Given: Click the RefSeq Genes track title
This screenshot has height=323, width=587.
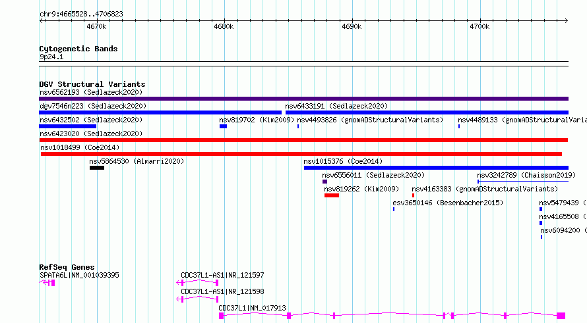Looking at the screenshot, I should pyautogui.click(x=67, y=267).
